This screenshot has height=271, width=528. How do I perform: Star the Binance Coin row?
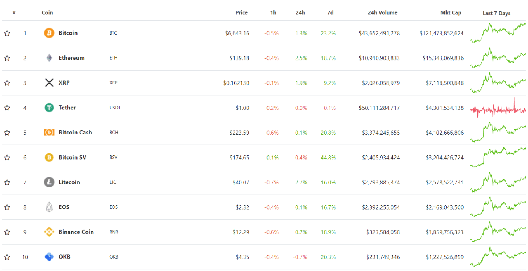click(x=7, y=232)
